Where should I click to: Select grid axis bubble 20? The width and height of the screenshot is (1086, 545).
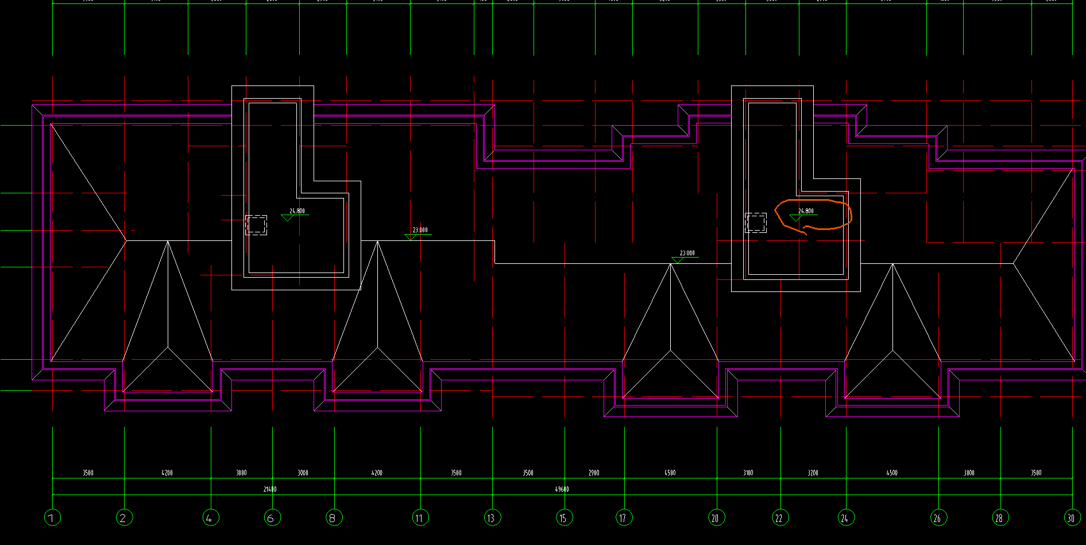[x=717, y=518]
